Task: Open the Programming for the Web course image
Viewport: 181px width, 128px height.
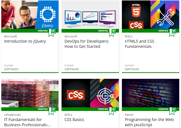Action: [150, 93]
